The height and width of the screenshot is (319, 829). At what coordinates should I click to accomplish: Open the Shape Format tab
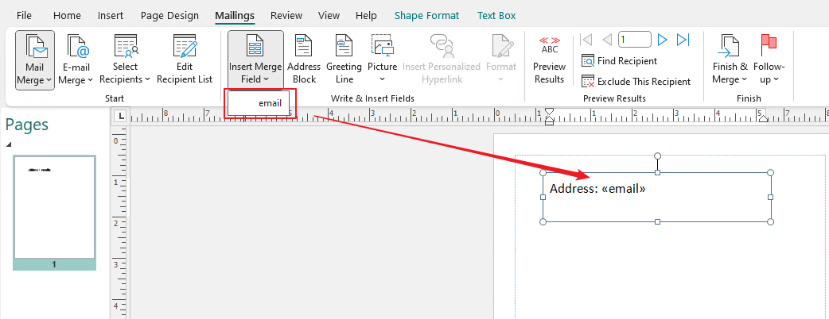point(426,16)
